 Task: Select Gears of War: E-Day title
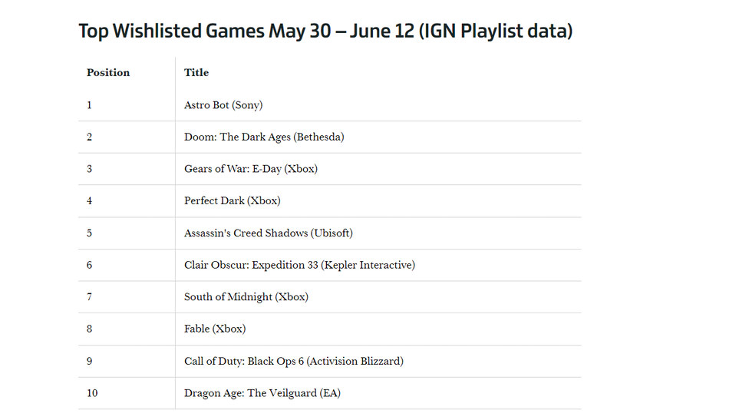point(251,169)
